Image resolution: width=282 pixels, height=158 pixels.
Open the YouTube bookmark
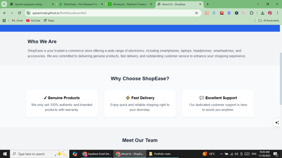coord(33,20)
